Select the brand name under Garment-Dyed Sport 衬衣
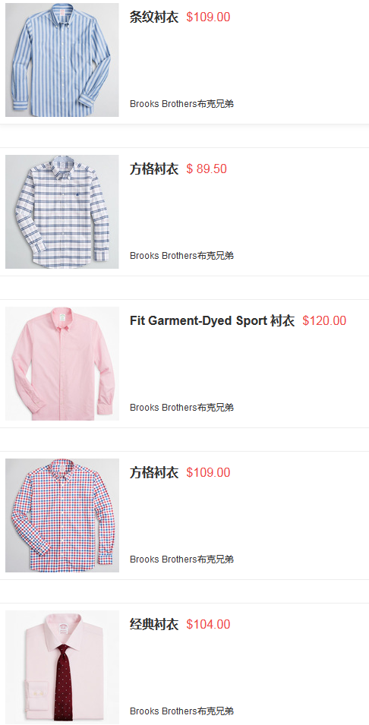Screen dimensions: 369x725 [181, 408]
